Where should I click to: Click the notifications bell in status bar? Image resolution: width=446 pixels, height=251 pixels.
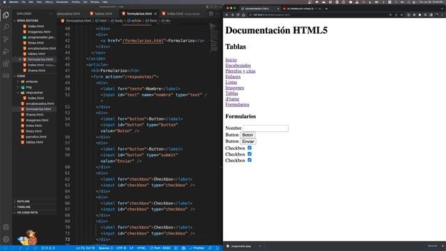[217, 248]
